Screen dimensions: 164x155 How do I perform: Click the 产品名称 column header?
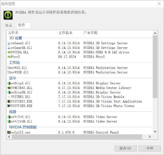click(x=91, y=33)
